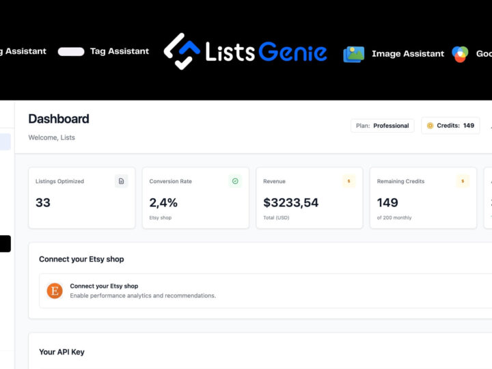The width and height of the screenshot is (492, 369).
Task: Click the 149 remaining credits value
Action: click(387, 203)
